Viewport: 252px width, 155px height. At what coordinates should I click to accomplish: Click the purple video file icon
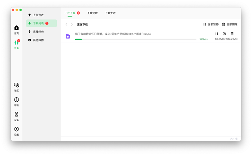tap(68, 36)
